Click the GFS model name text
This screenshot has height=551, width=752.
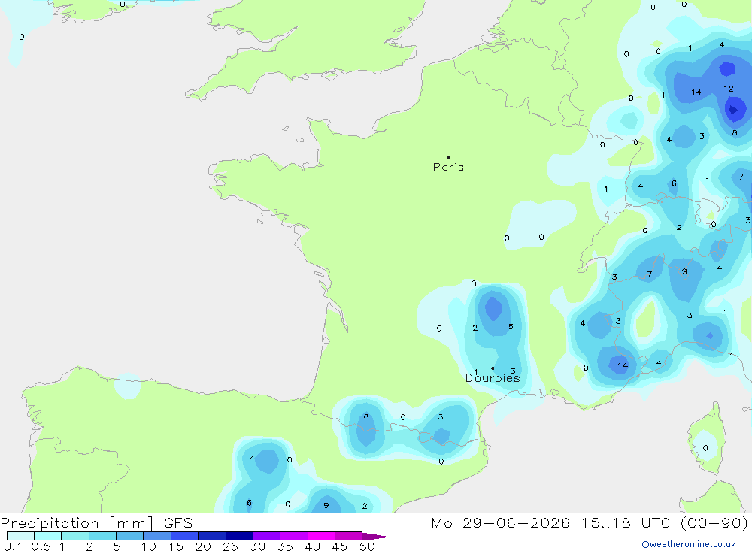click(178, 523)
